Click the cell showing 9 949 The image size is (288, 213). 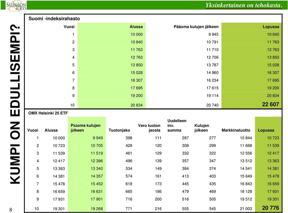(x=98, y=138)
